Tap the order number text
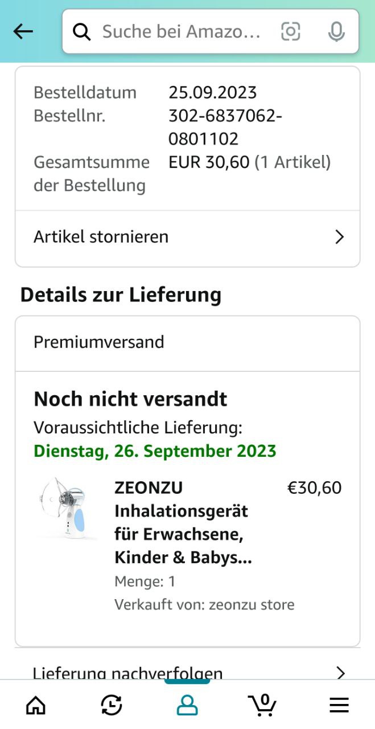 coord(225,128)
